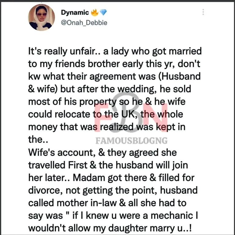Click the word "mechanic" in the tweet
This screenshot has height=235, width=235.
[x=172, y=215]
